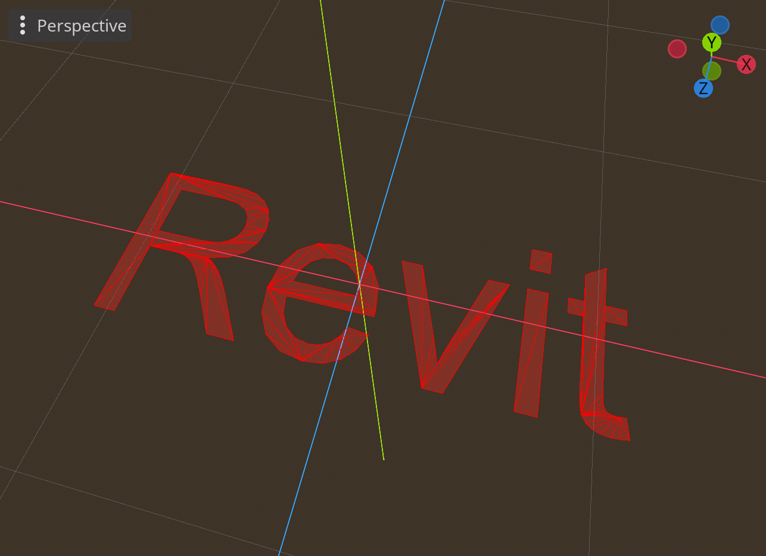Select the negative X red ball on gizmo

click(677, 49)
